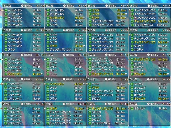
Task: Click 種別順に in panel starting チョウチンアンコウ 145.0cm
Action: click(154, 30)
